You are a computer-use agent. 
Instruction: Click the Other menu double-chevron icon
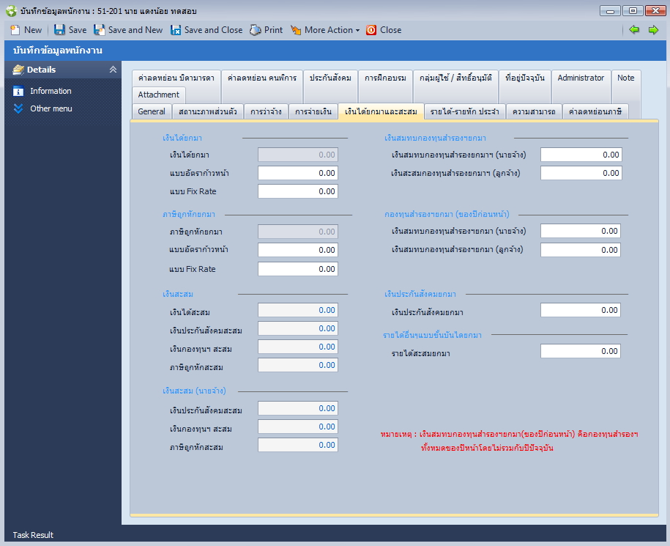pos(18,108)
